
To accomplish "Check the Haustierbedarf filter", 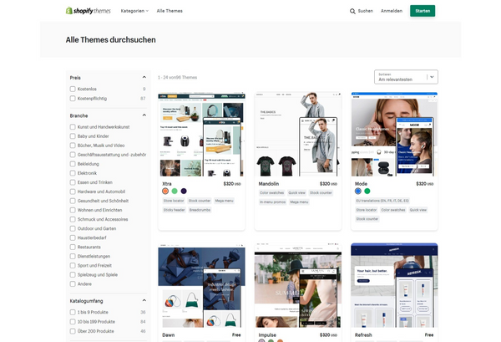I will 73,238.
